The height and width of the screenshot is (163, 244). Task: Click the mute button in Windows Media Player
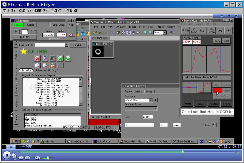tap(37, 158)
